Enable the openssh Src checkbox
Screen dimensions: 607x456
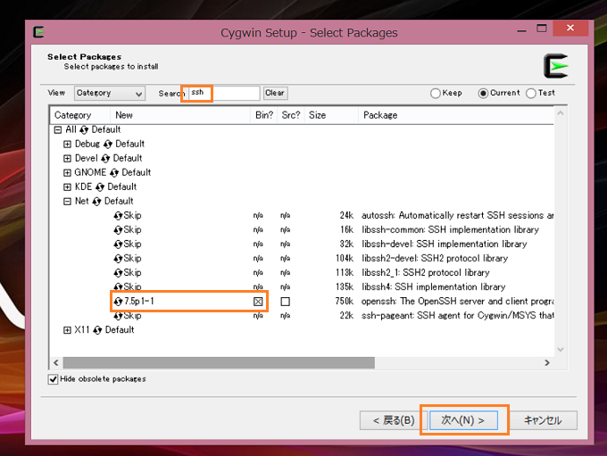coord(286,302)
